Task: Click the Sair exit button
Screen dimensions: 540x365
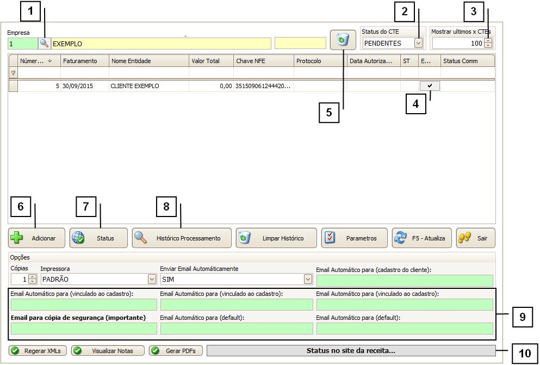Action: point(475,238)
